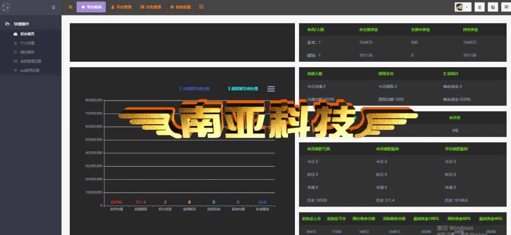The width and height of the screenshot is (511, 235).
Task: Click the 充值入账 header
Action: (x=315, y=74)
